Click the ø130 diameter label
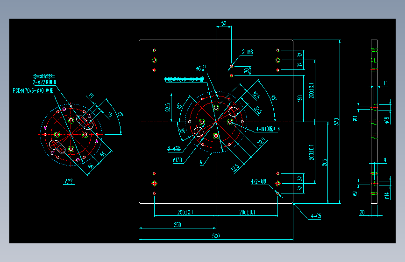 coord(178,160)
